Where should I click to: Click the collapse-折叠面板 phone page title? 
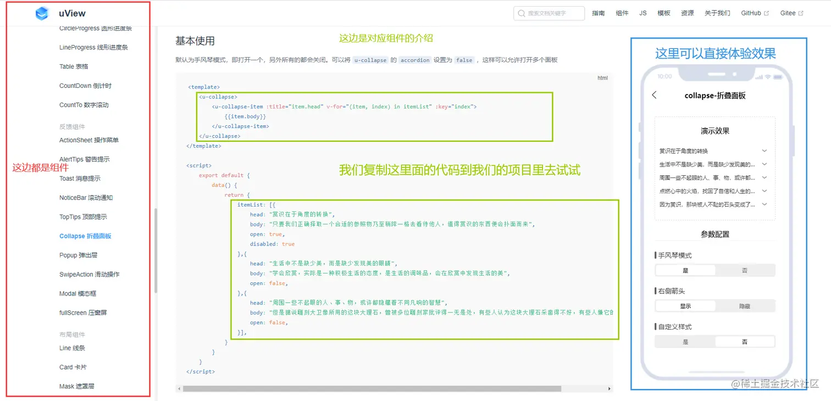(715, 96)
